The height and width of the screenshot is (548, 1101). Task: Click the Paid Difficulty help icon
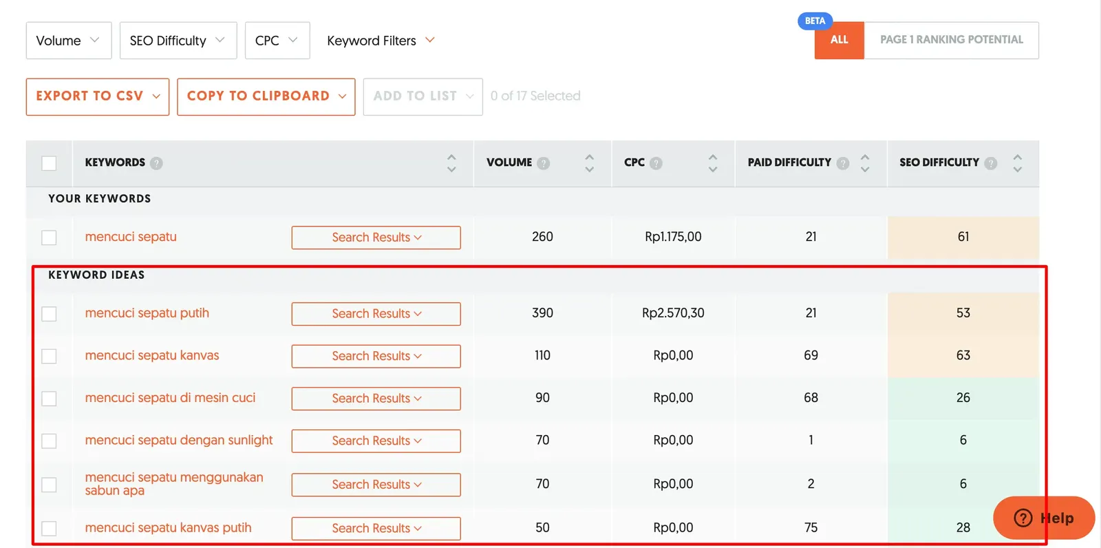(x=843, y=163)
